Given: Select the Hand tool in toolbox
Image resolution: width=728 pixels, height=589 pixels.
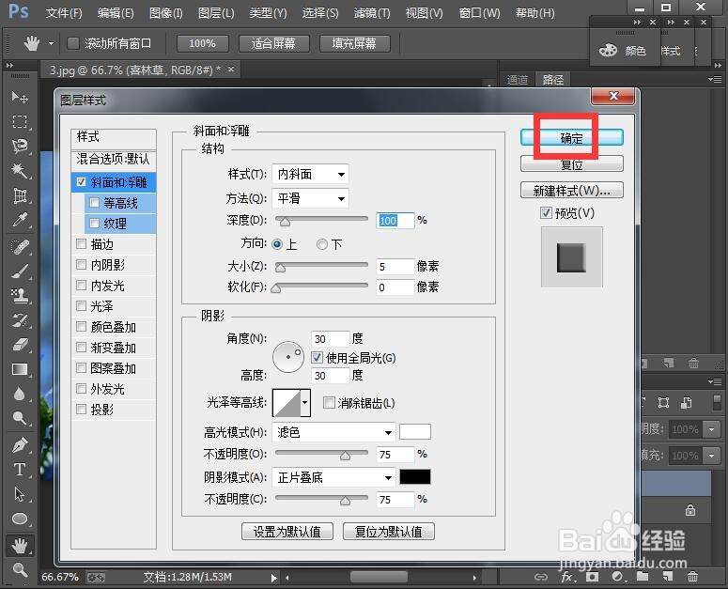Looking at the screenshot, I should pyautogui.click(x=20, y=546).
